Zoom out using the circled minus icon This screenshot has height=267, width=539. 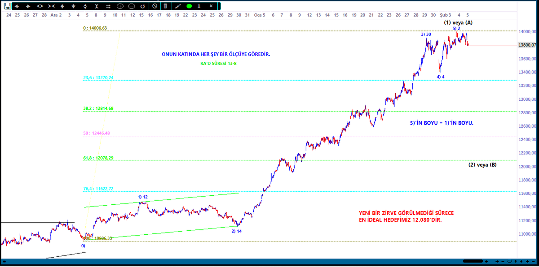[131, 6]
